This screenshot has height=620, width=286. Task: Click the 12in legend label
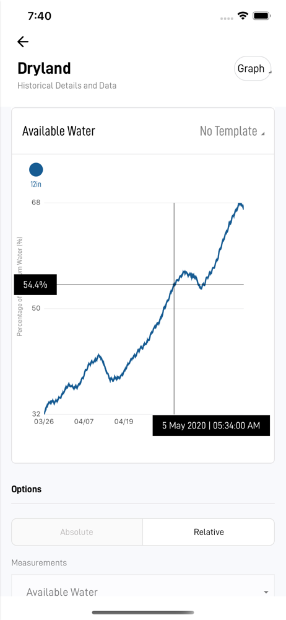pyautogui.click(x=36, y=184)
